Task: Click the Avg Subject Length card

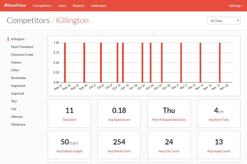Action: coord(69,145)
